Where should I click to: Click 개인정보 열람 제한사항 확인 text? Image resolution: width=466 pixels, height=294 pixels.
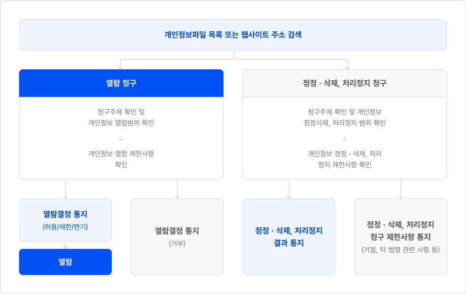pyautogui.click(x=121, y=159)
